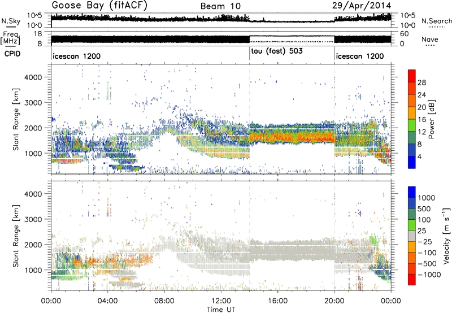Image resolution: width=452 pixels, height=313 pixels.
Task: Click 'icescan 1200' entry starting at 20:00
Action: coord(360,56)
